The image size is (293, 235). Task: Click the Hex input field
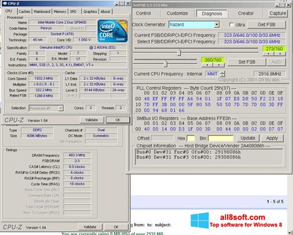coord(190,139)
